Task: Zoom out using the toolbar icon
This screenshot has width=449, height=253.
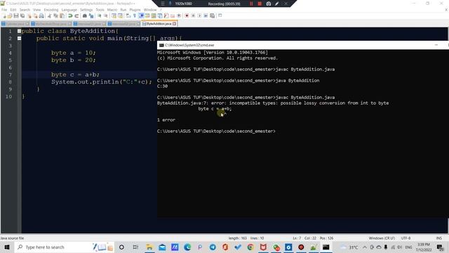Action: point(106,15)
